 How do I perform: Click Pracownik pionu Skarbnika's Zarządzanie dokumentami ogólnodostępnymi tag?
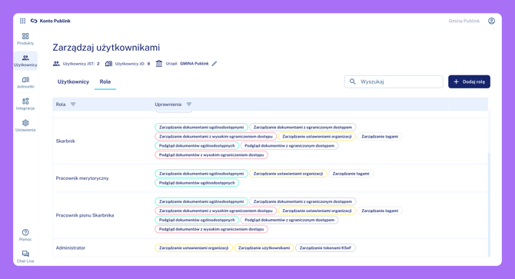pyautogui.click(x=201, y=201)
